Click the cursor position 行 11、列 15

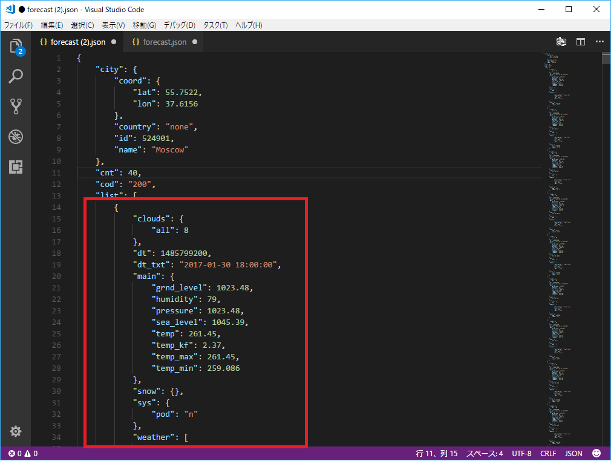pyautogui.click(x=436, y=453)
